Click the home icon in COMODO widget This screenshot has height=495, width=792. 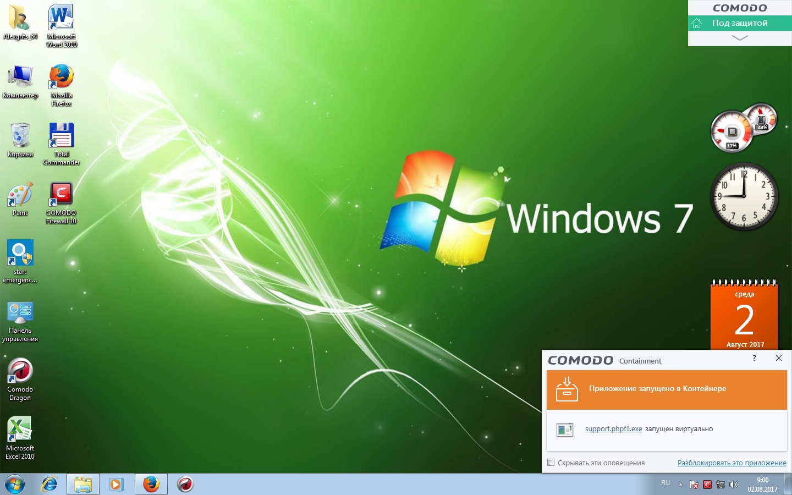[x=697, y=23]
